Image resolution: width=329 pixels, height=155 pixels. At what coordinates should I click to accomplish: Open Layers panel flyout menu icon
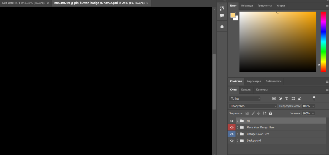327,90
